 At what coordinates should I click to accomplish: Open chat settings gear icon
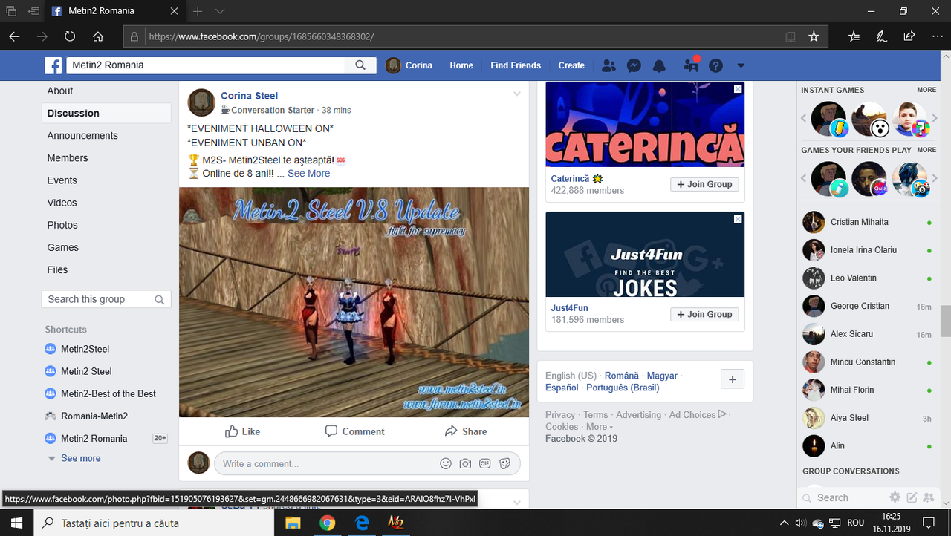[895, 497]
